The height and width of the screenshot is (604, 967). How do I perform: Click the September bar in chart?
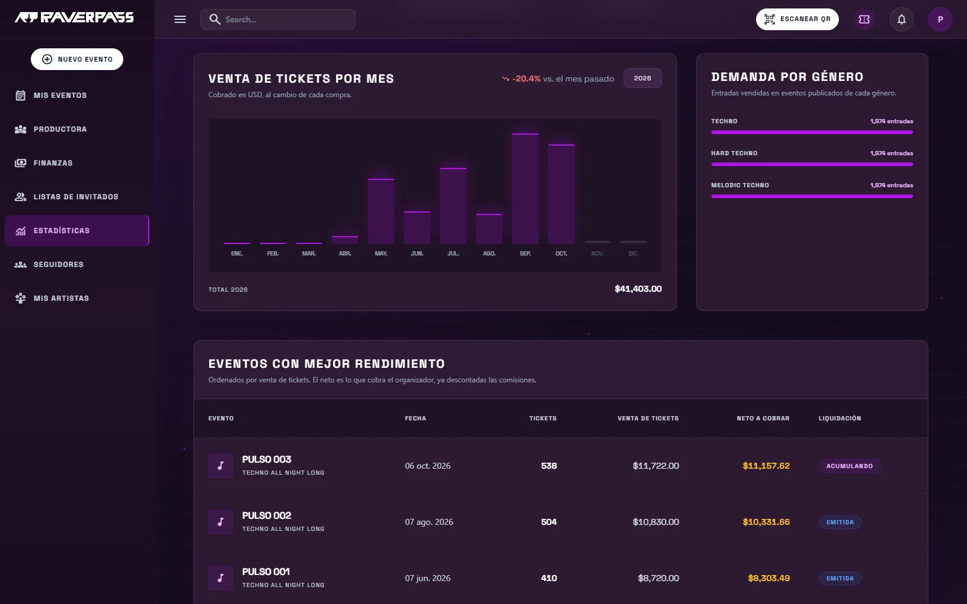[x=525, y=189]
